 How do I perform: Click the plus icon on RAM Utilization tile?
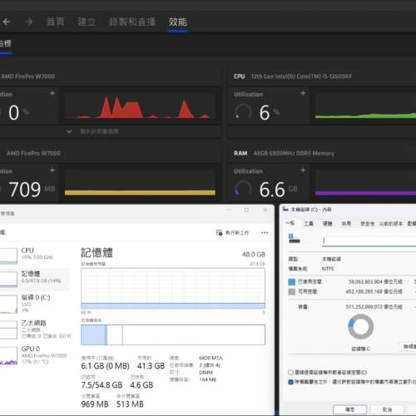click(x=303, y=170)
